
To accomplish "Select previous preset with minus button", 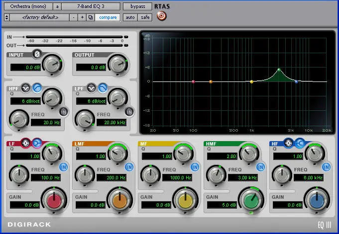I will click(74, 17).
